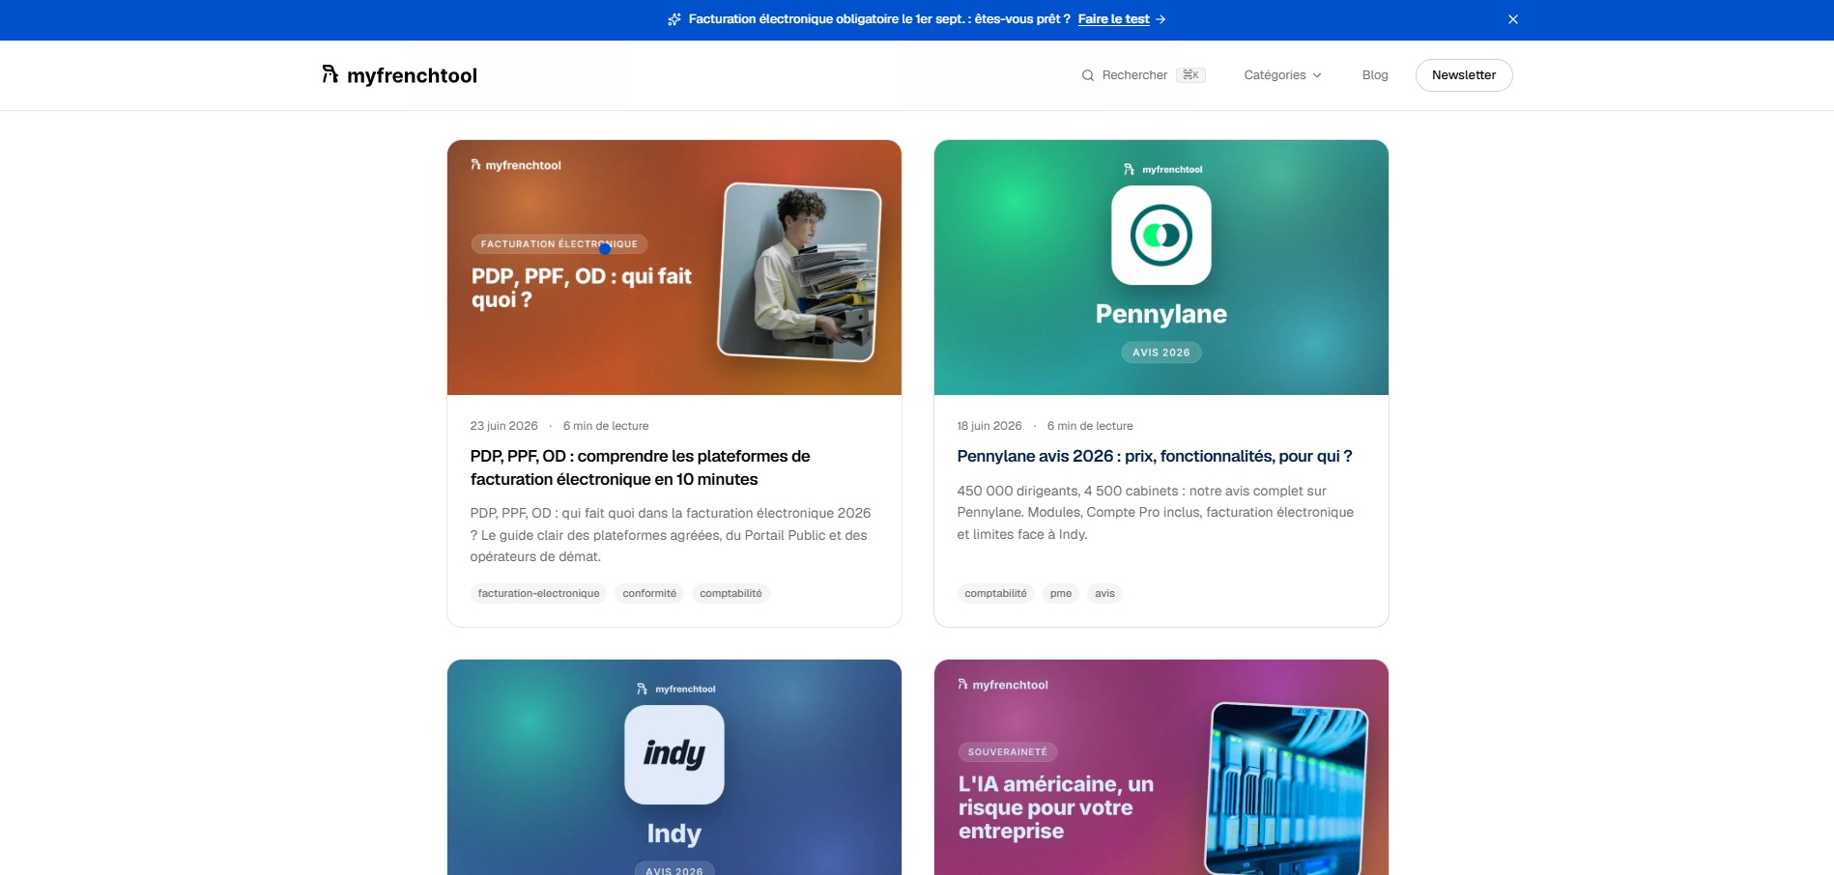Screen dimensions: 1834x875
Task: Click the myfrenchtool logo icon in header
Action: click(330, 74)
